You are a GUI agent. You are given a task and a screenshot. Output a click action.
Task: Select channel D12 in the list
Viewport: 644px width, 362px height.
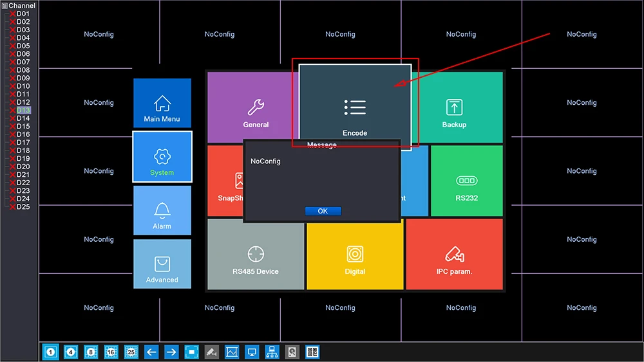click(x=23, y=102)
